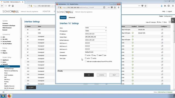Enable HTTP user login checkbox
The width and height of the screenshot is (175, 98).
coord(86,58)
